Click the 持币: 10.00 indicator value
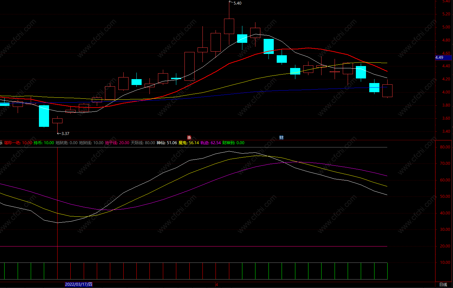Viewport: 453px width, 288px height. (44, 143)
